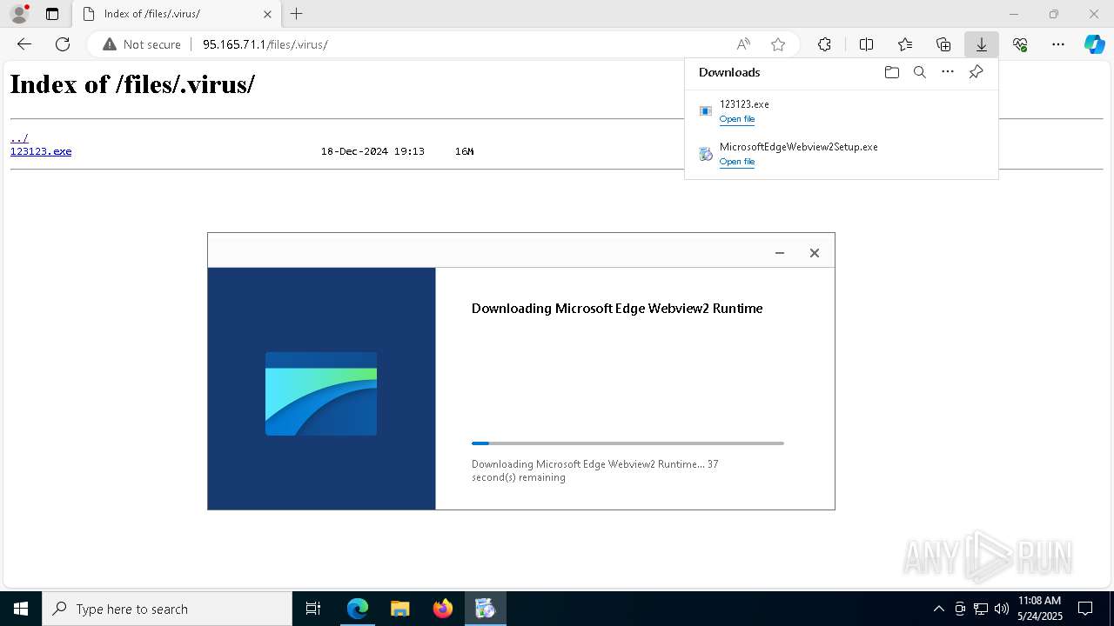Open Edge Settings and more menu
The image size is (1114, 626).
coord(1058,44)
